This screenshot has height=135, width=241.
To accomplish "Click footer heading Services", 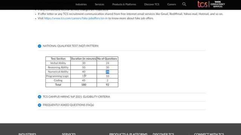I will pyautogui.click(x=69, y=134).
